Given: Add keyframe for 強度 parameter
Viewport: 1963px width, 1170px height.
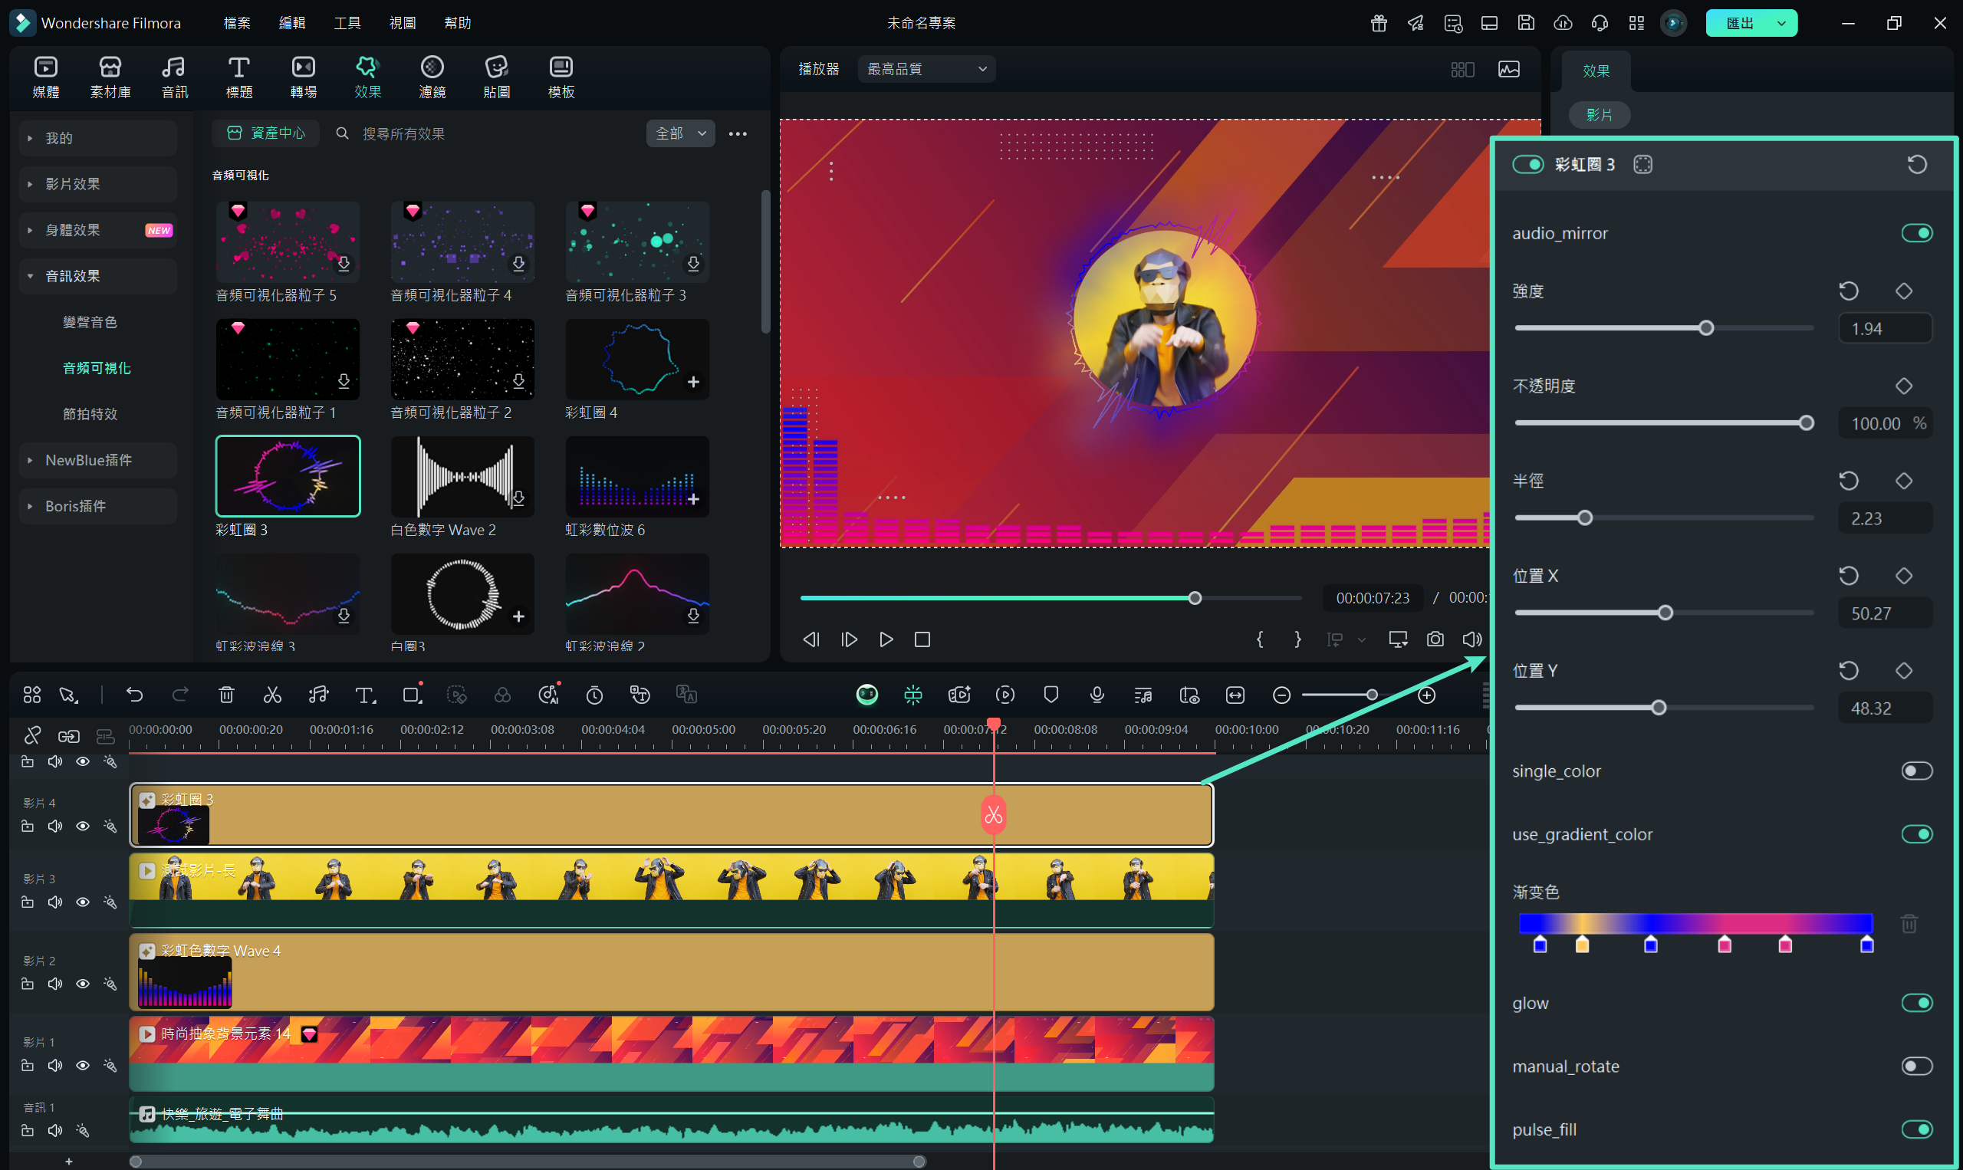Looking at the screenshot, I should [1904, 291].
